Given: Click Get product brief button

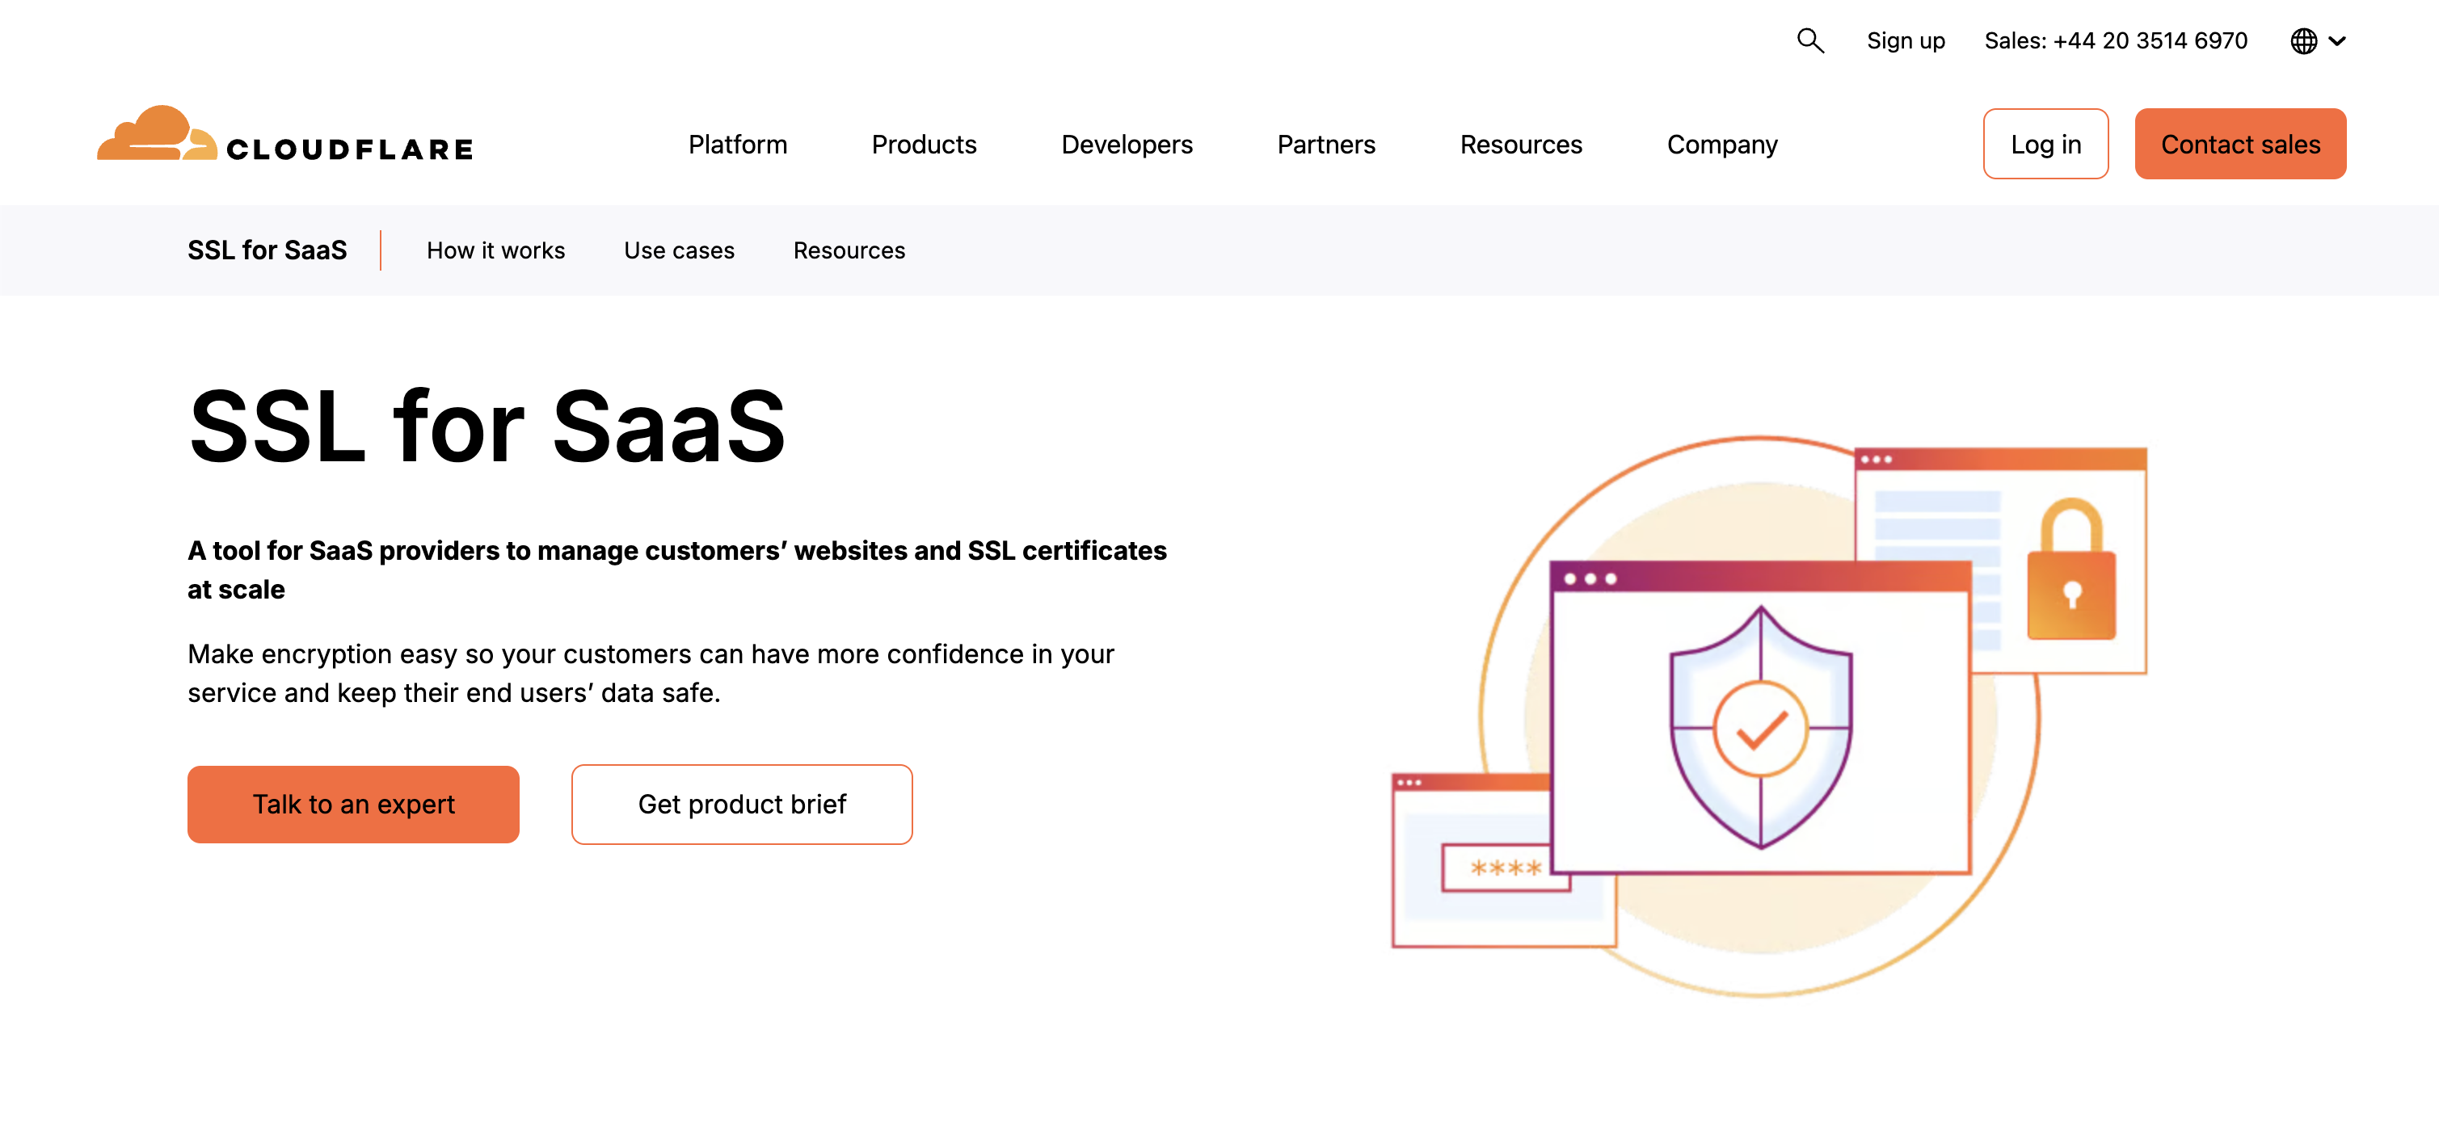Looking at the screenshot, I should (x=741, y=804).
